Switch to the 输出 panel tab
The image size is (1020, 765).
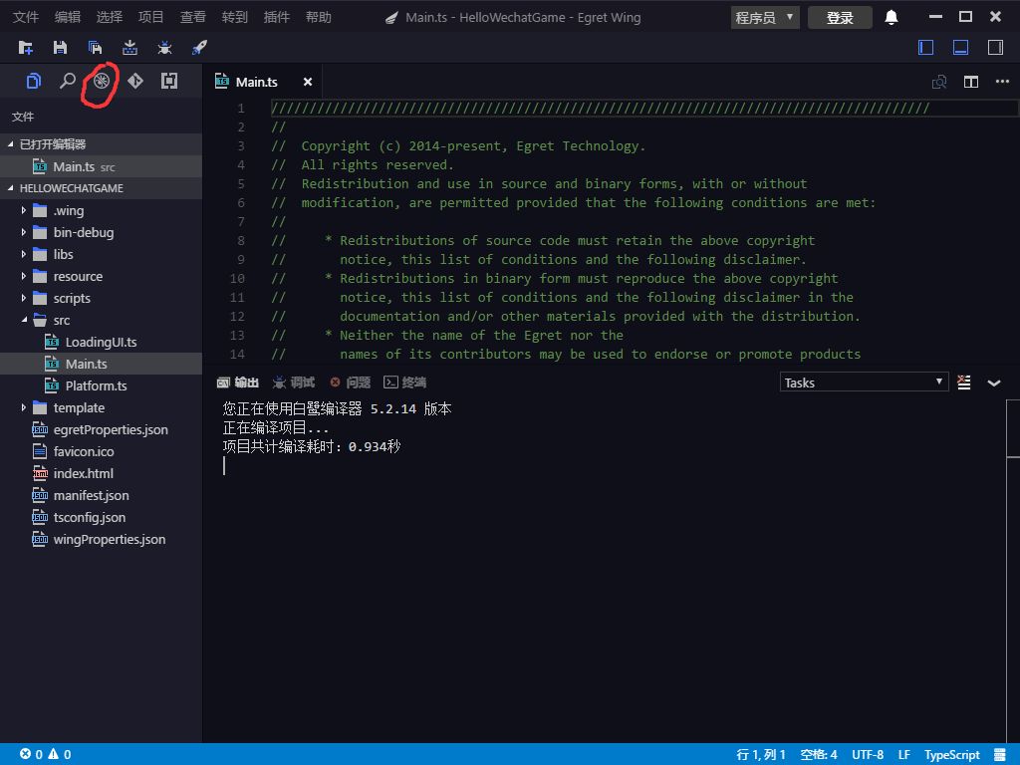point(238,382)
